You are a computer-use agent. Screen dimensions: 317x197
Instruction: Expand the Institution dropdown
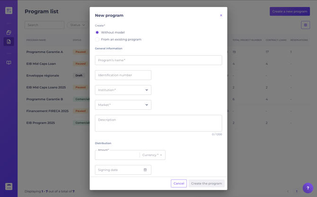tap(123, 90)
